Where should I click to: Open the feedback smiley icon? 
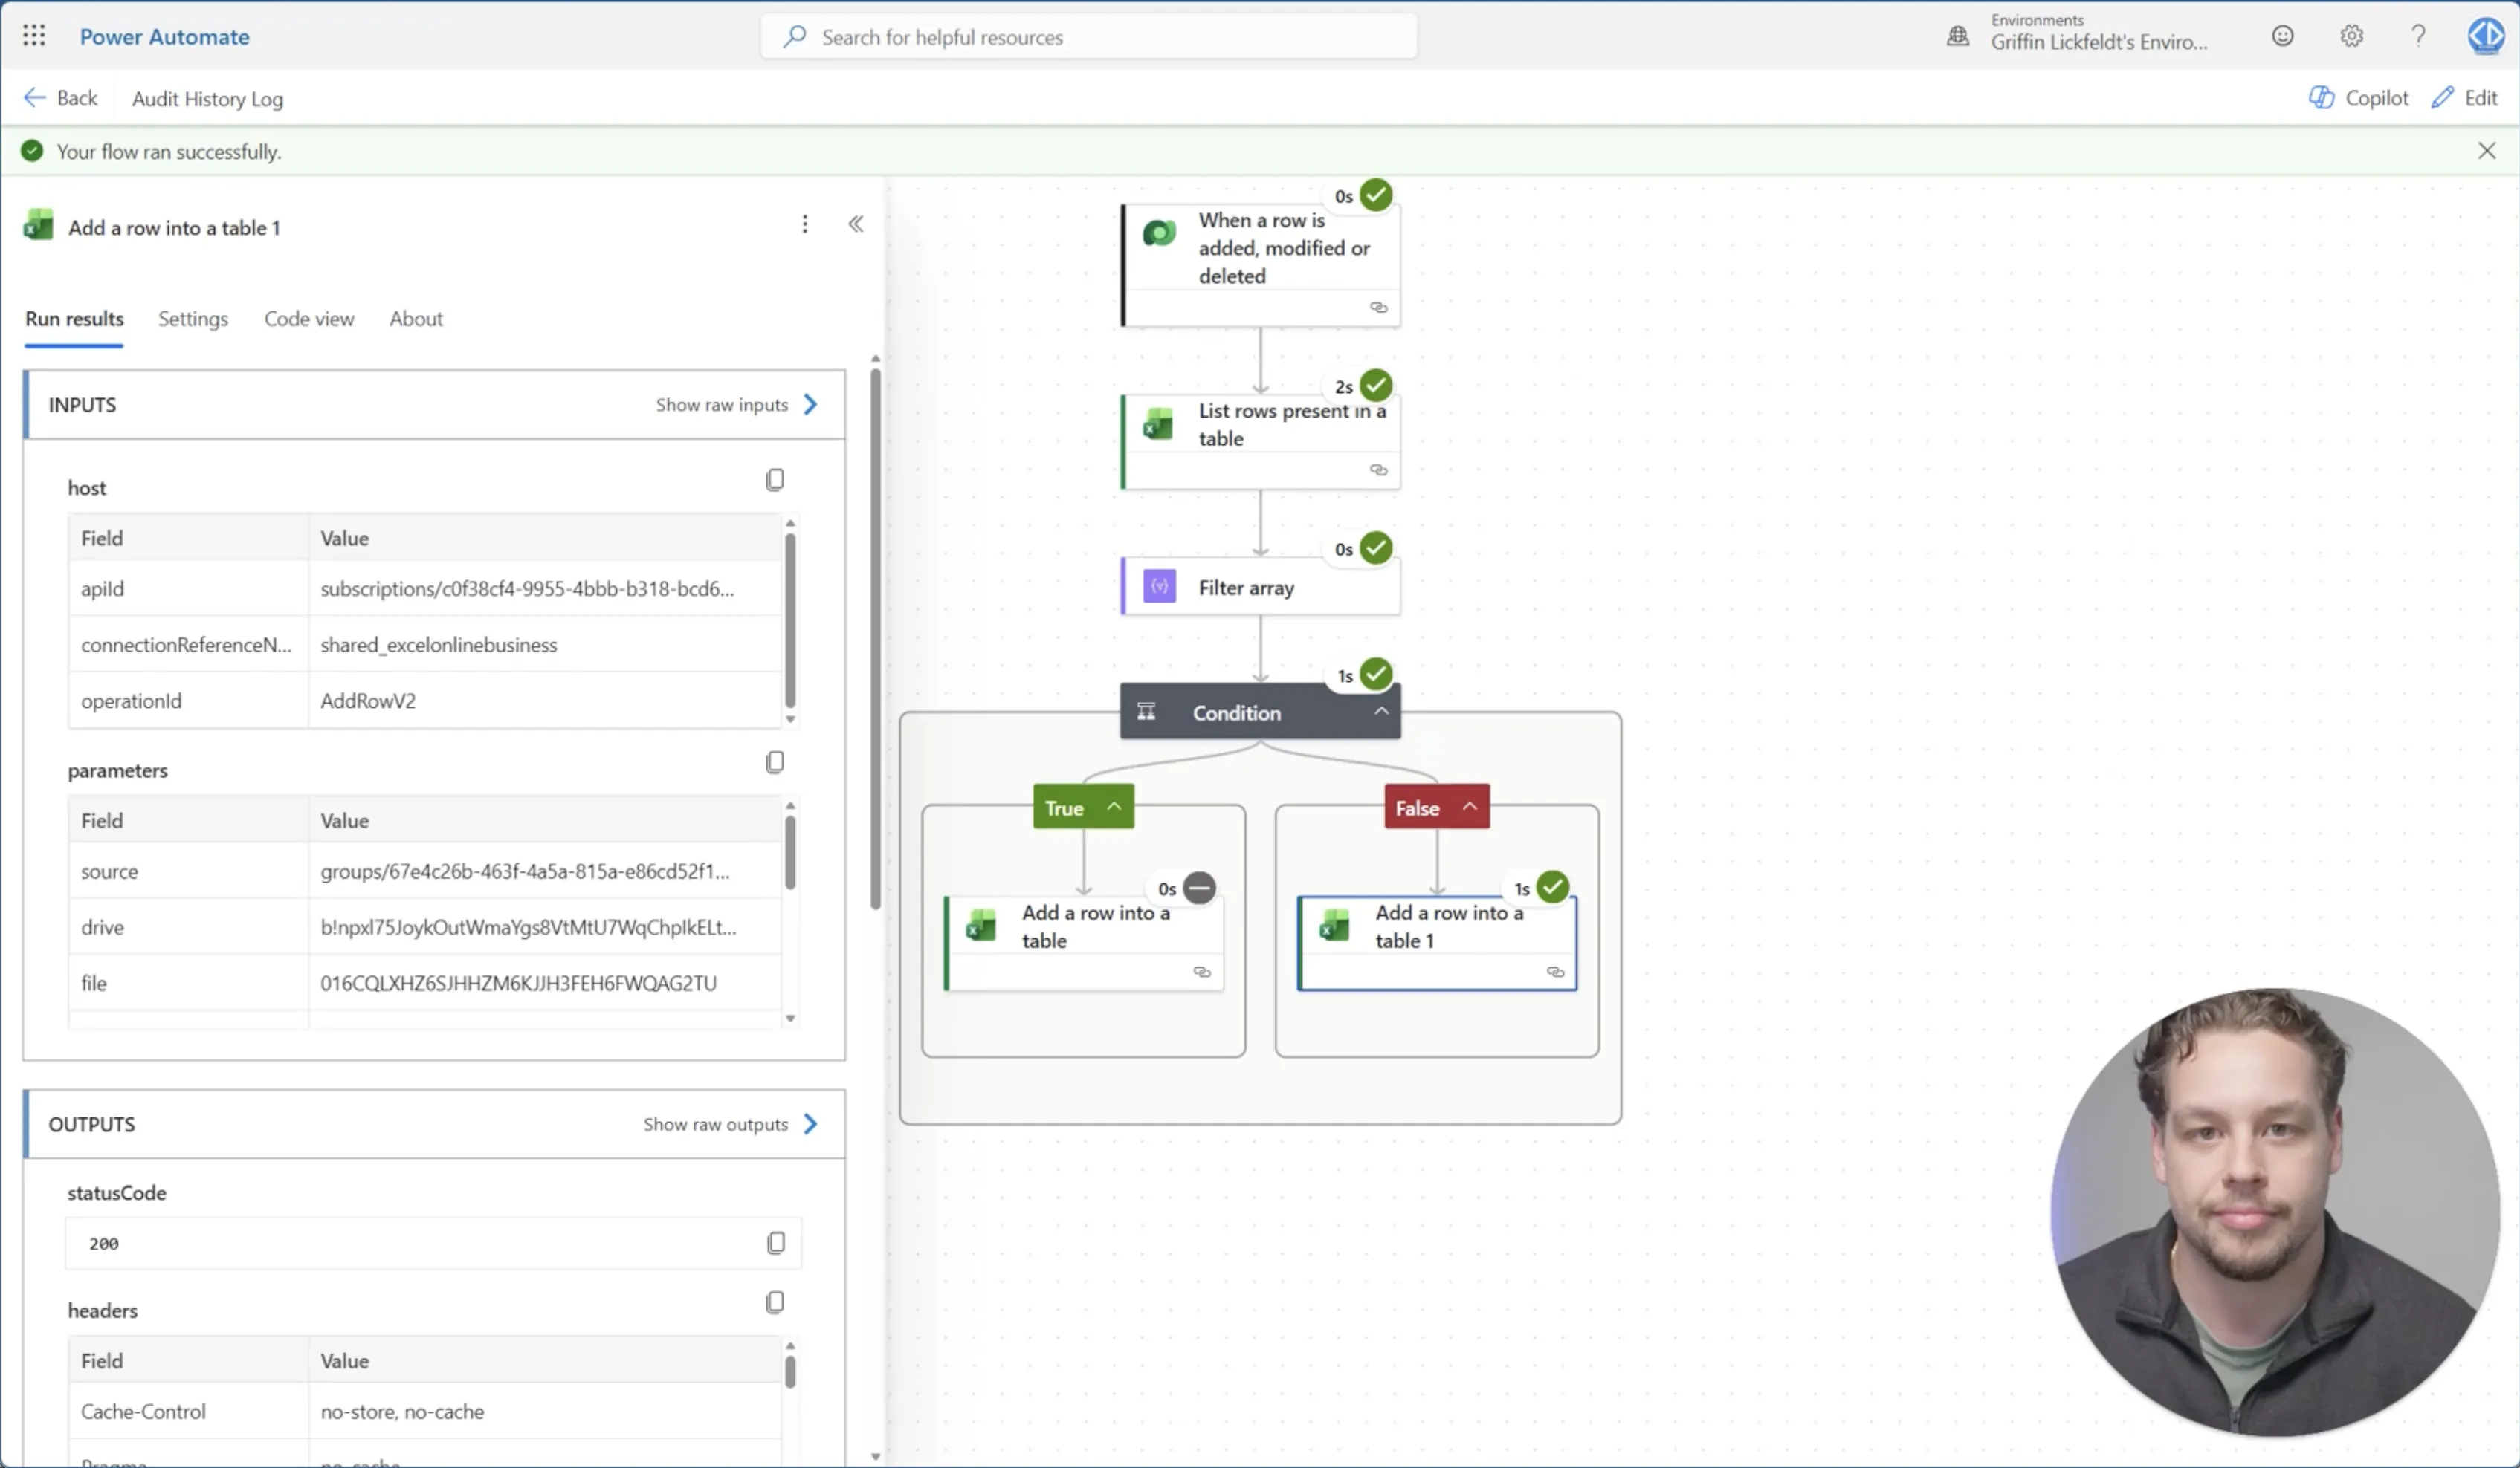[2282, 36]
